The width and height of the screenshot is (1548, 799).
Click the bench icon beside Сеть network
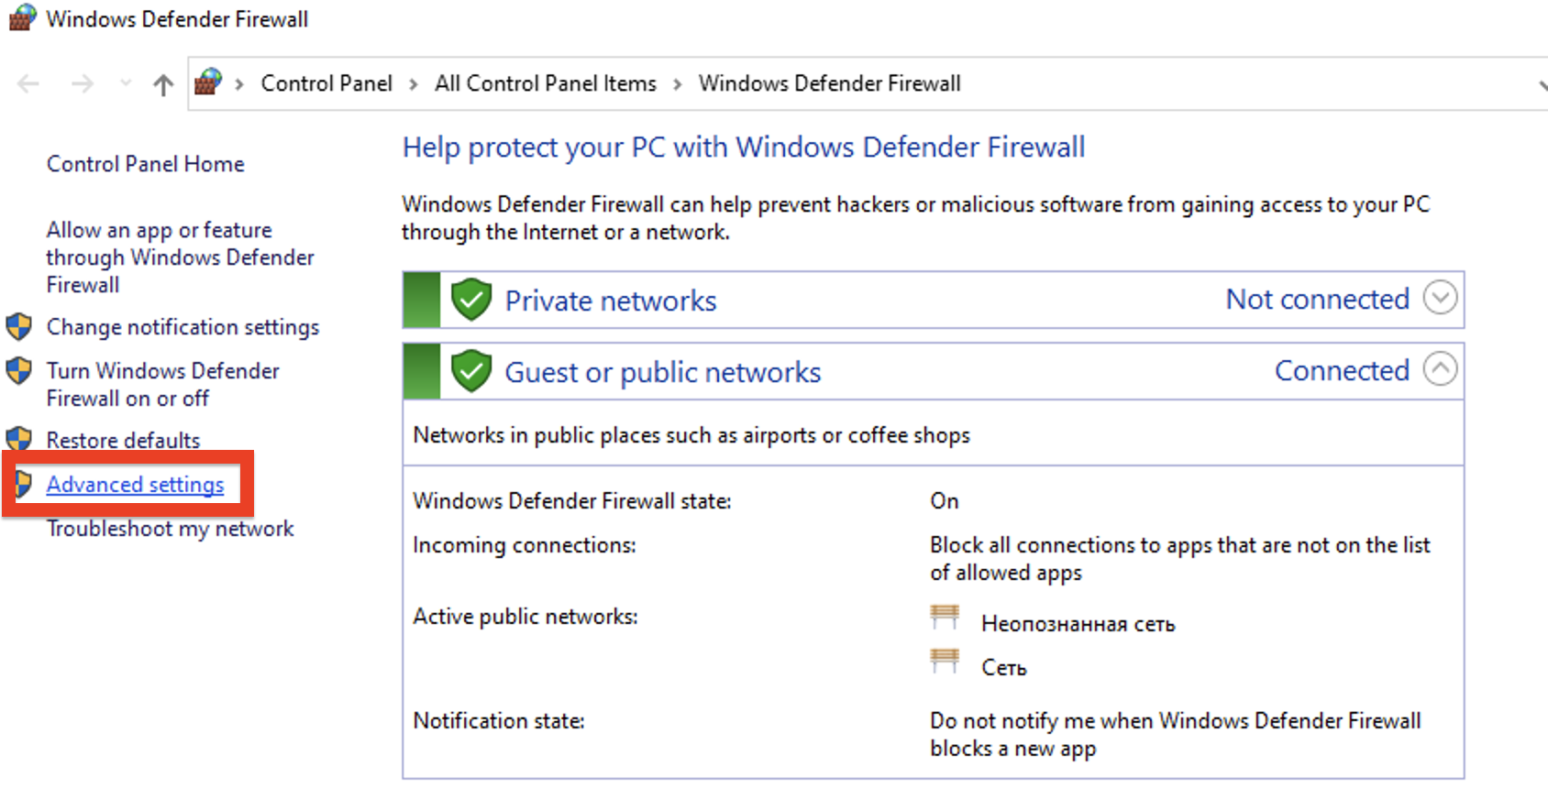pos(945,661)
